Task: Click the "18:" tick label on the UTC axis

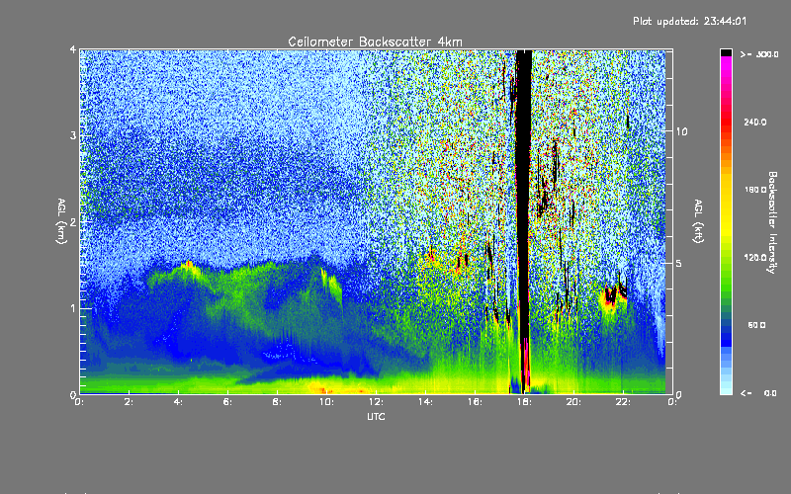Action: coord(524,402)
